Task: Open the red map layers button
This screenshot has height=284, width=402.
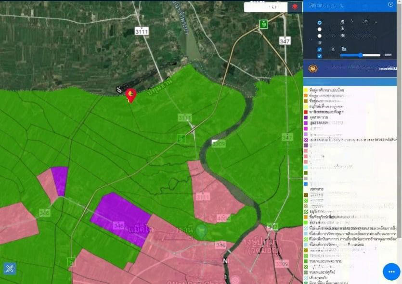Action: coord(295,7)
